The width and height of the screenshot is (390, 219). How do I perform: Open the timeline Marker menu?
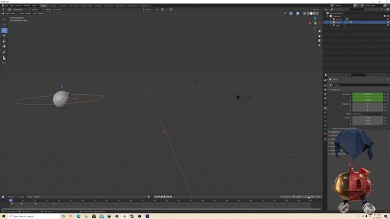(37, 196)
